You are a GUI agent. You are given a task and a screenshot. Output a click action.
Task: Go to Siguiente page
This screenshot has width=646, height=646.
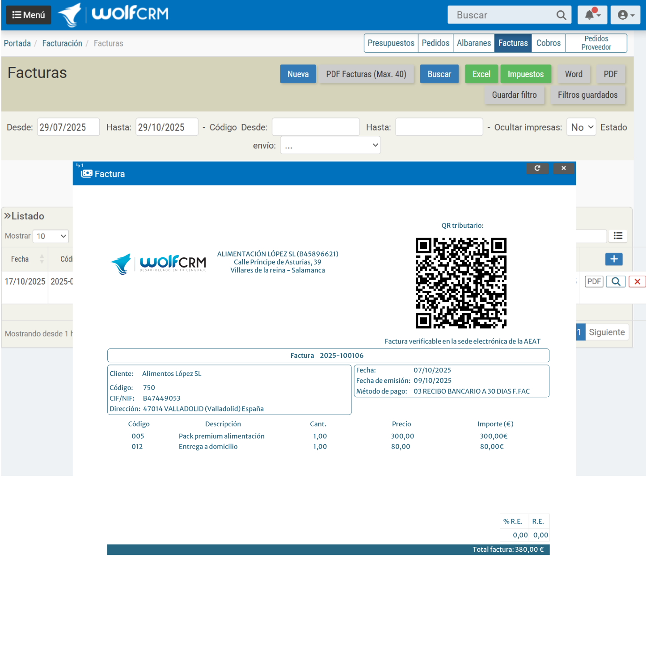pyautogui.click(x=607, y=332)
